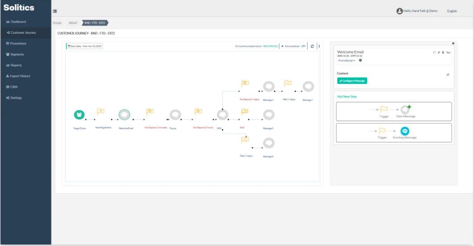This screenshot has height=246, width=474.
Task: Open the Start date picker field
Action: click(84, 46)
